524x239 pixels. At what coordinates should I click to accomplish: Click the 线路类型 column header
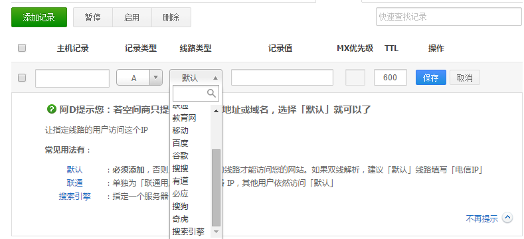click(195, 48)
